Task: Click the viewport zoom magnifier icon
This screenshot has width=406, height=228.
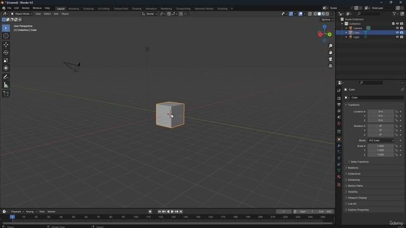Action: pyautogui.click(x=331, y=46)
